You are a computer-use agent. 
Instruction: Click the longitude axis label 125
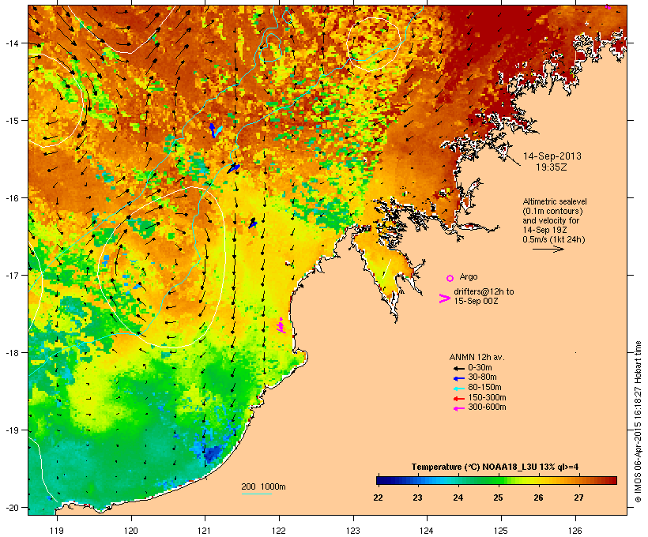point(501,531)
